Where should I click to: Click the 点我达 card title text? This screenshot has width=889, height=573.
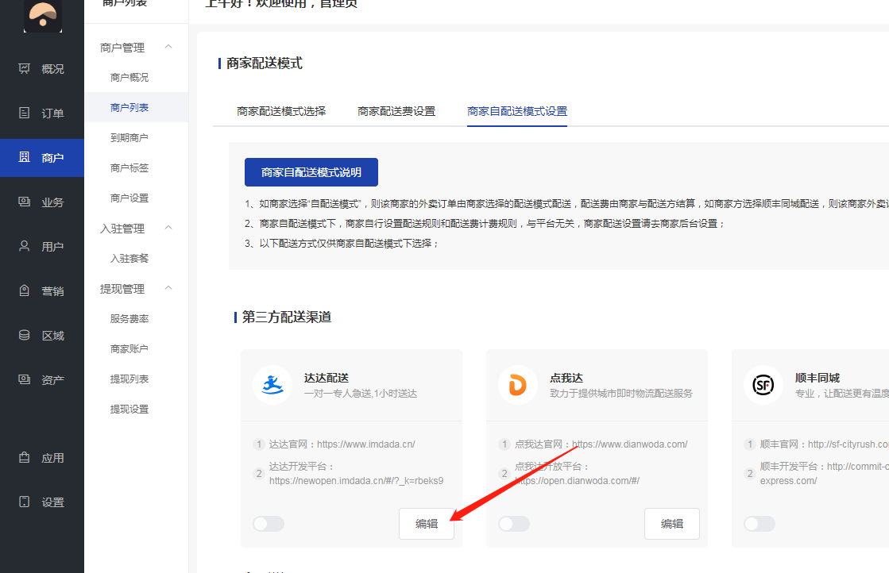coord(566,378)
